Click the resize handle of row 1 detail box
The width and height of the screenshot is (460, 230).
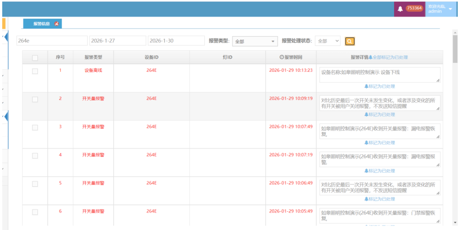coord(438,80)
